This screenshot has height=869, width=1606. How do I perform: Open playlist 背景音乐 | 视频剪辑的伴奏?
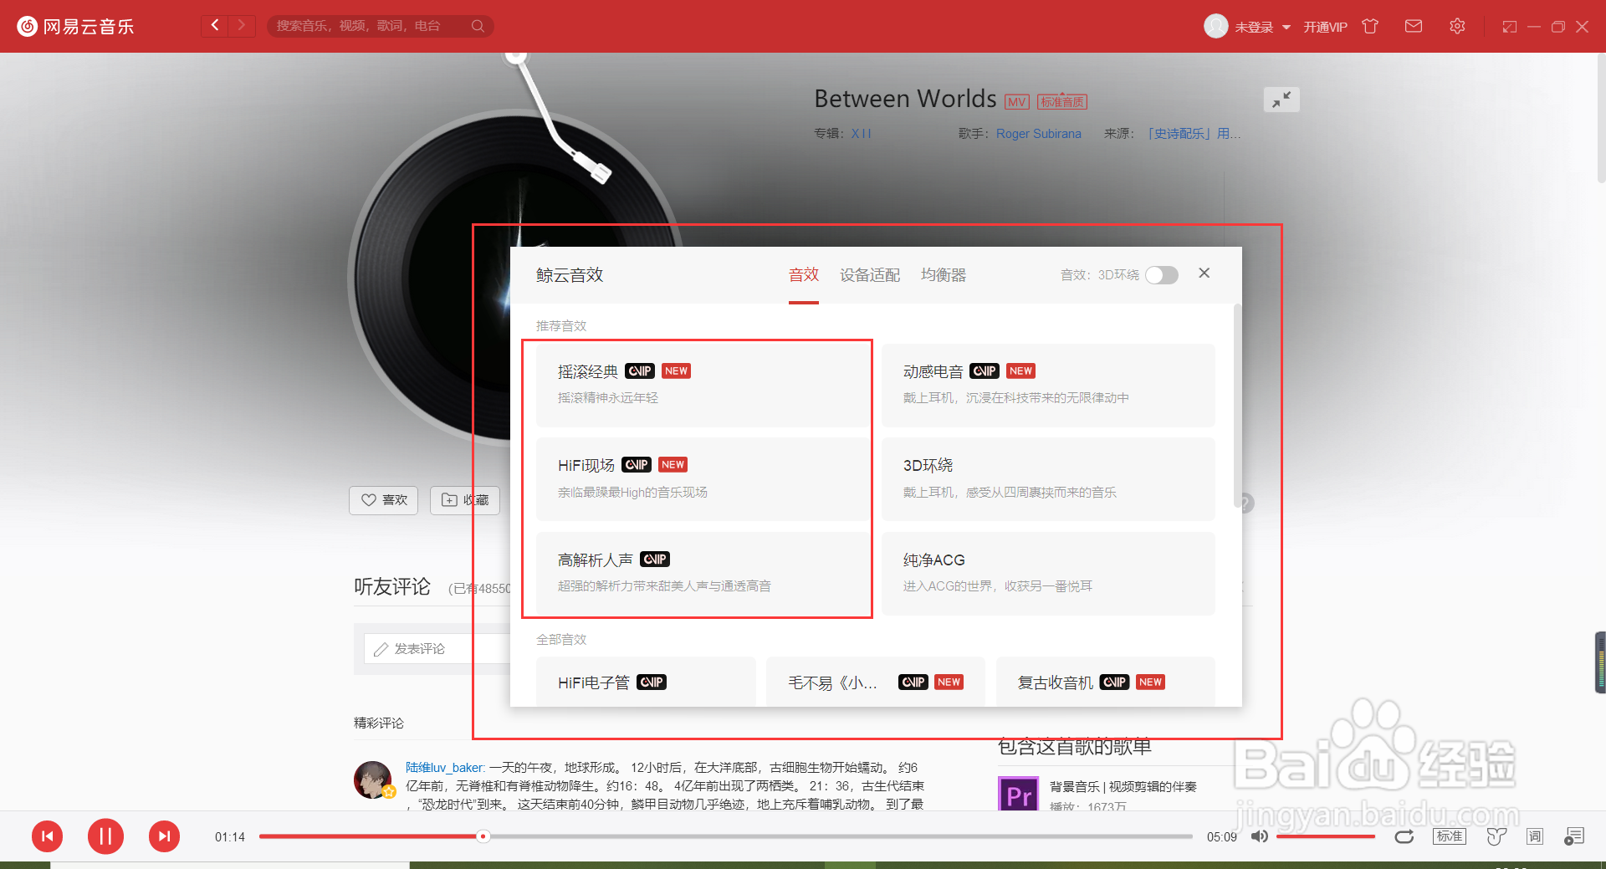1123,787
